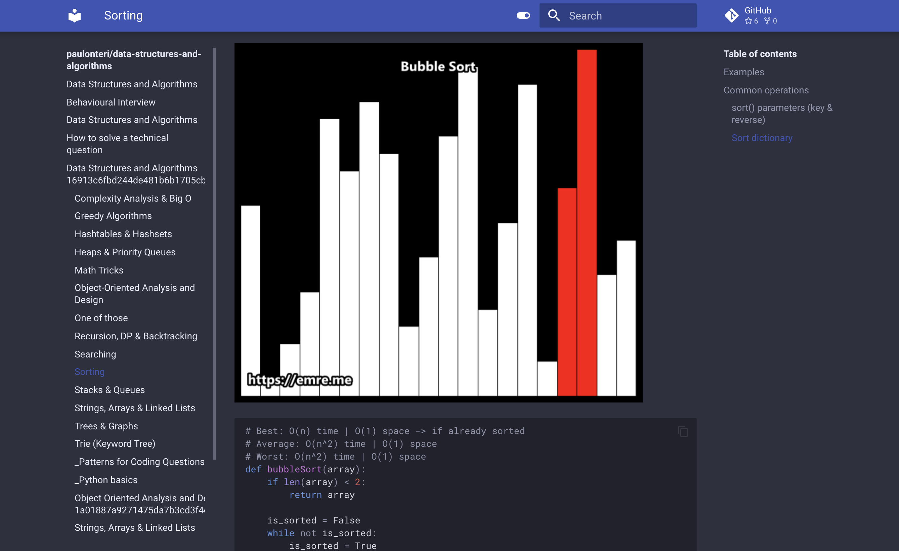Select the Common operations TOC item
This screenshot has height=551, width=899.
(765, 90)
